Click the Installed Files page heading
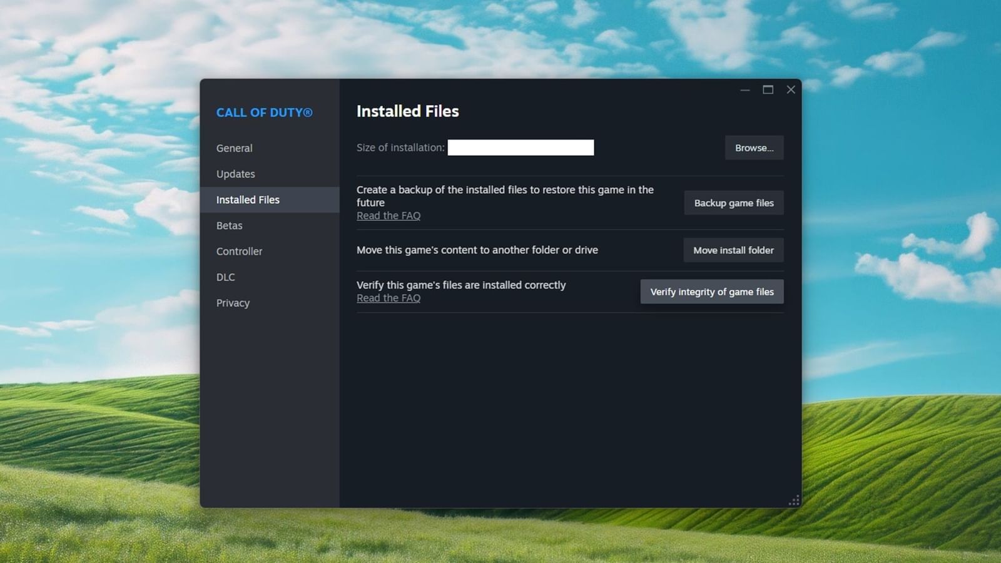Screen dimensions: 1001x563 (x=407, y=111)
